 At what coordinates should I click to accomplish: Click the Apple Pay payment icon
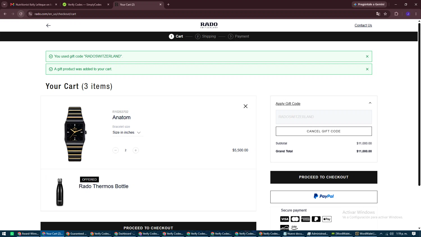[327, 219]
